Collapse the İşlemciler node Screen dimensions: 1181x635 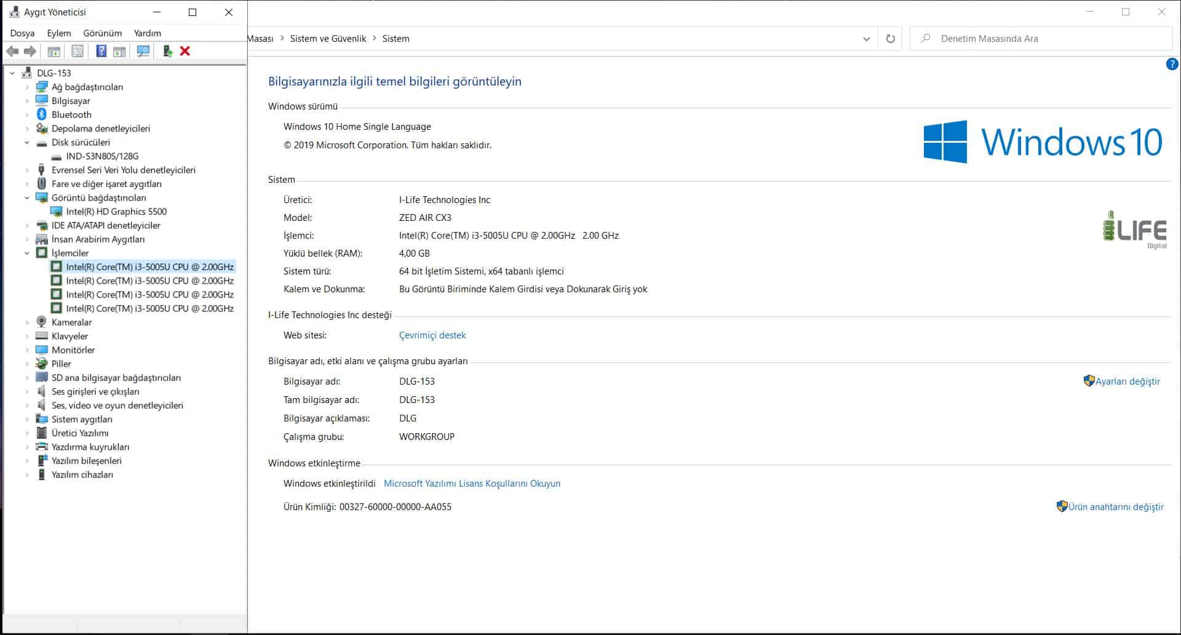click(26, 253)
